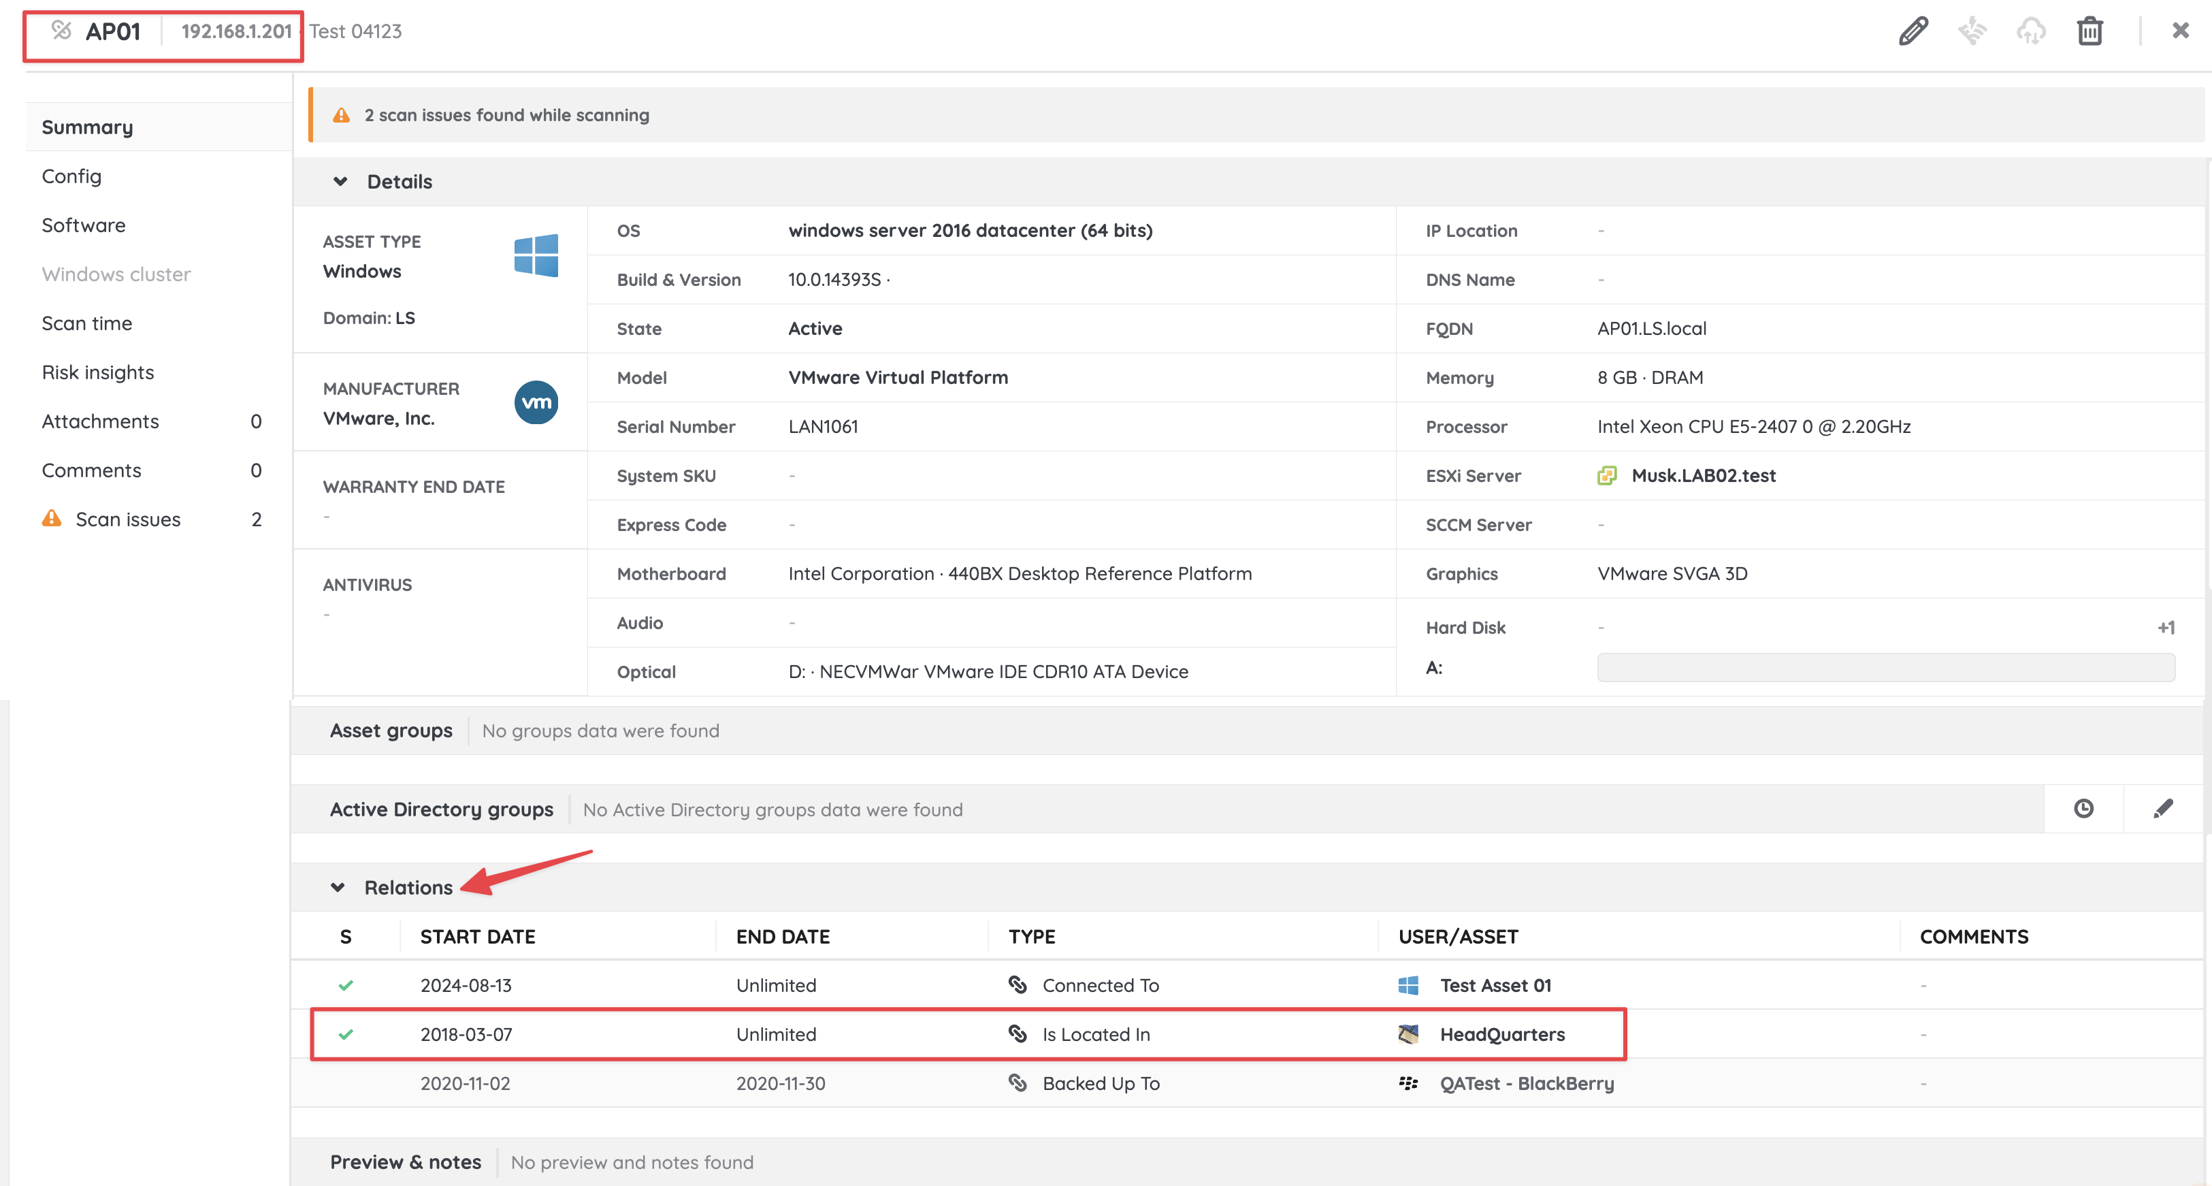Sort relations by the S column header
2212x1186 pixels.
(x=345, y=936)
